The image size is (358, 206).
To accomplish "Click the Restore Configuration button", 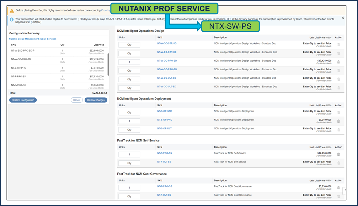I will pos(23,100).
